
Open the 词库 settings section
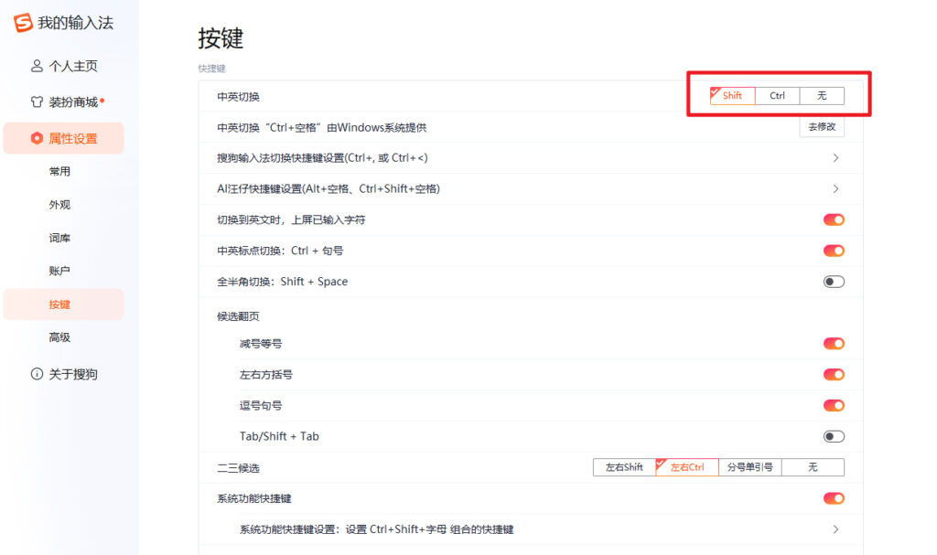point(59,238)
